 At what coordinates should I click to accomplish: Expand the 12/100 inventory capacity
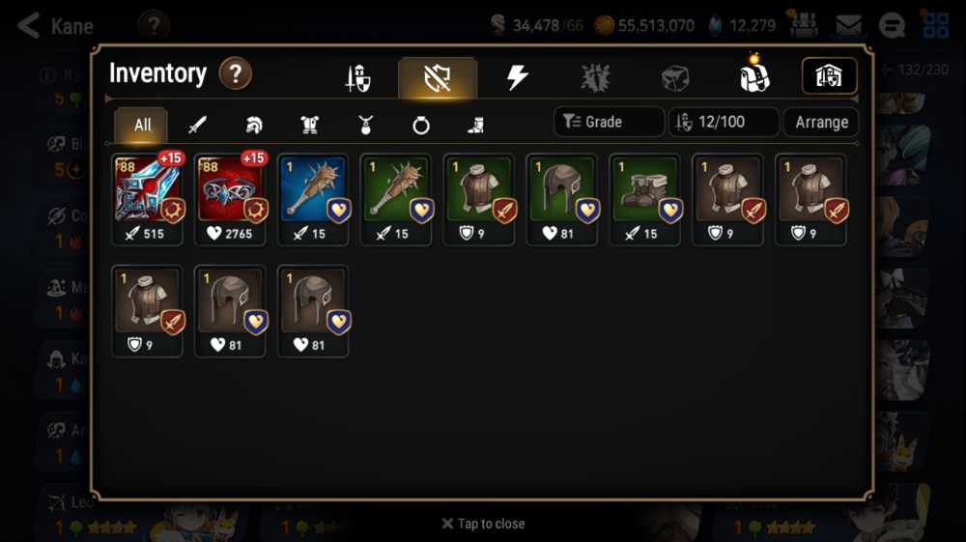(x=724, y=122)
